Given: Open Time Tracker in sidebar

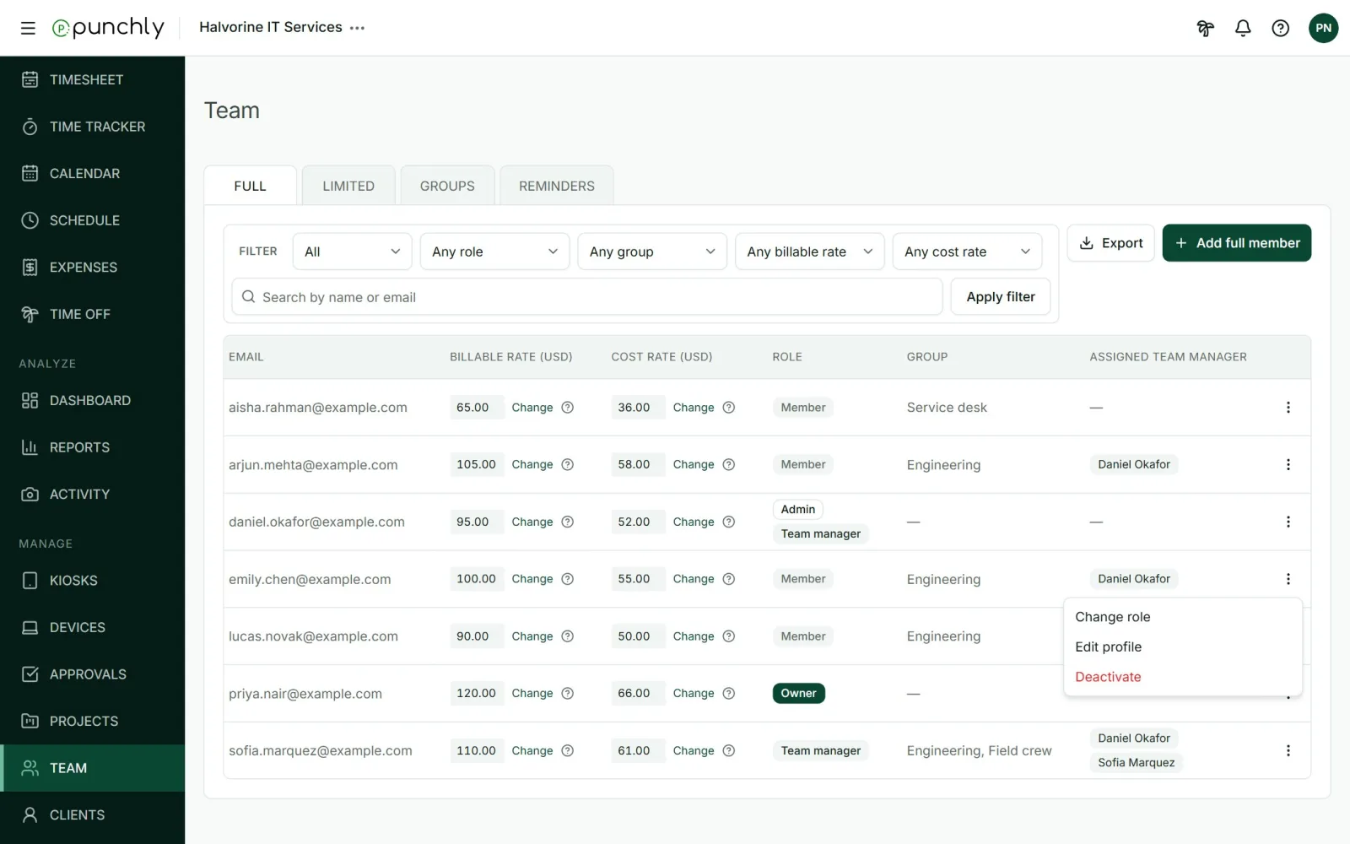Looking at the screenshot, I should coord(93,127).
